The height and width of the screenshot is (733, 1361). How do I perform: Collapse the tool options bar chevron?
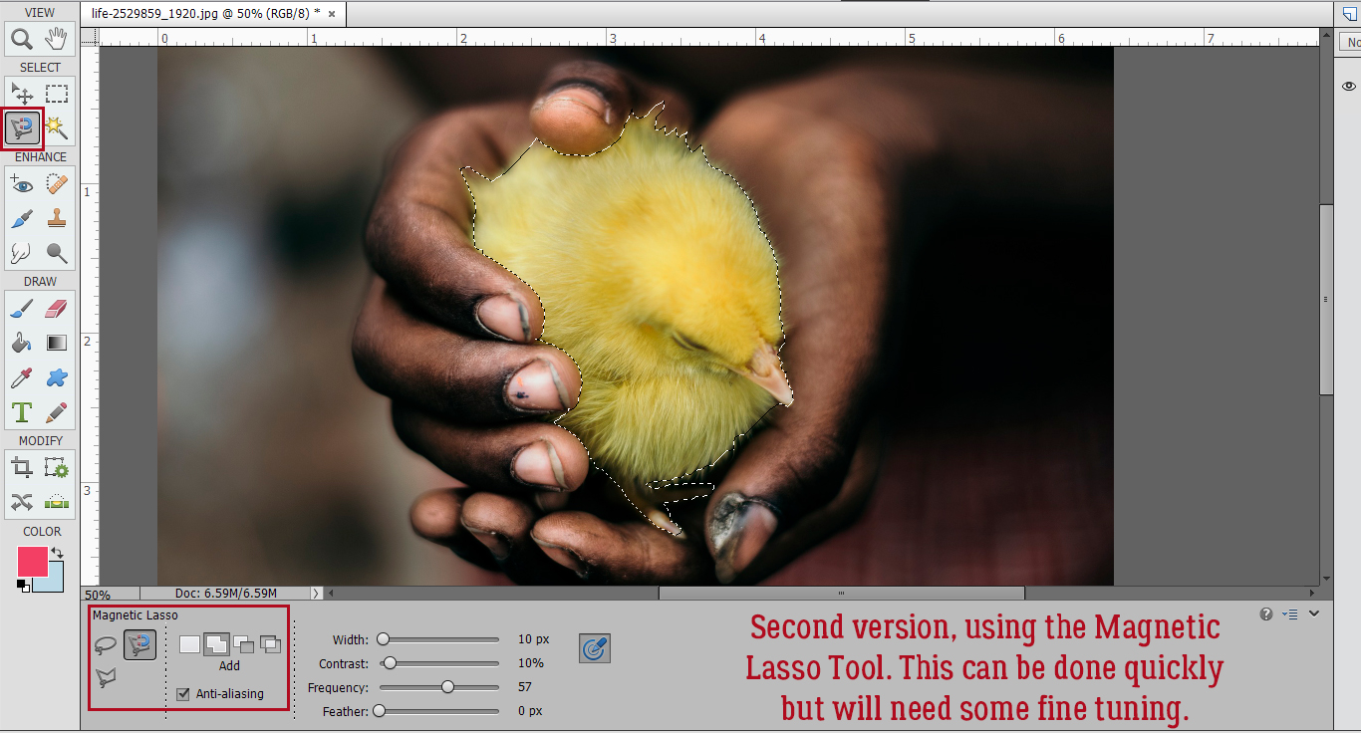pos(1313,613)
